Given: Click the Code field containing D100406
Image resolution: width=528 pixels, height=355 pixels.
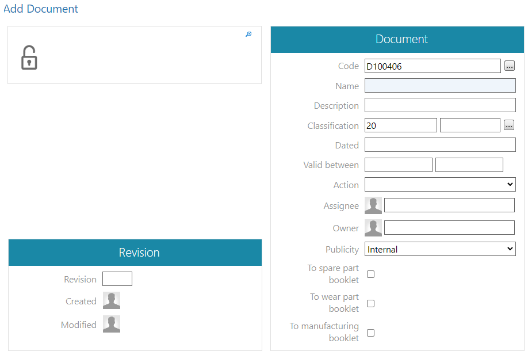Looking at the screenshot, I should pyautogui.click(x=433, y=66).
